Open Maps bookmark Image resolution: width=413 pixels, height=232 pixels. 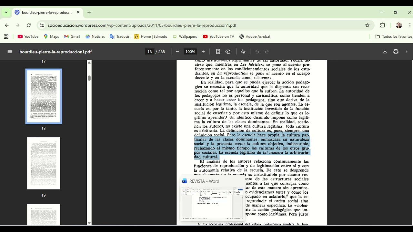click(x=51, y=36)
